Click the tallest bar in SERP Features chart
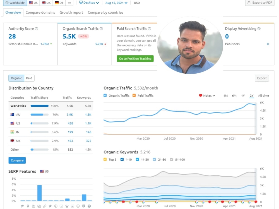Viewport: 279px width, 209px height. 40,193
